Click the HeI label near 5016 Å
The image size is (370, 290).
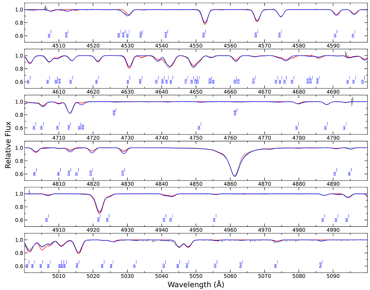click(x=77, y=265)
